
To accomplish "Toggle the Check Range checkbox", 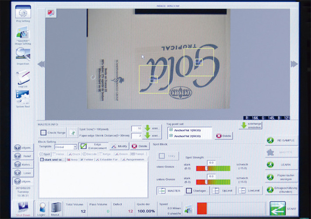I will [x=43, y=133].
